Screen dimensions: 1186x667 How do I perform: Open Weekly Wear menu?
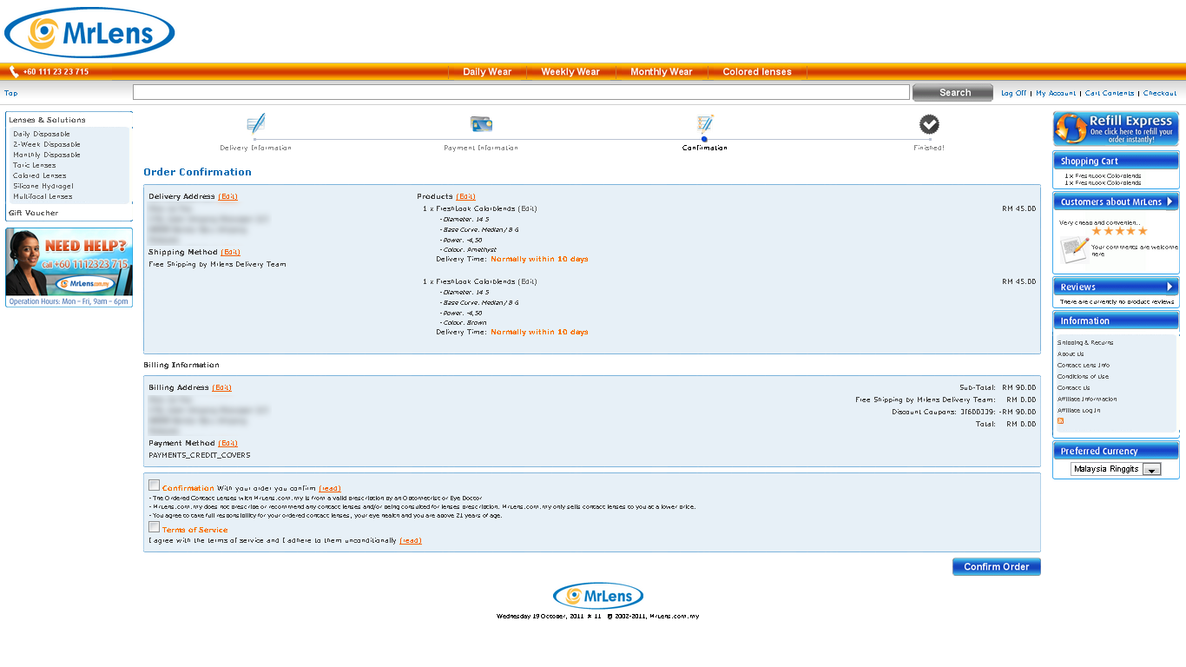[x=570, y=72]
